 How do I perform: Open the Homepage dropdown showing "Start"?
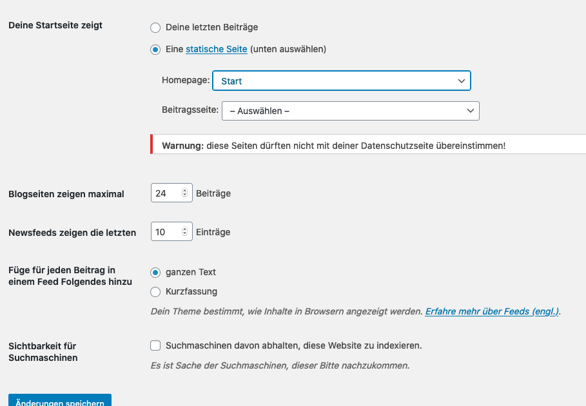(342, 81)
